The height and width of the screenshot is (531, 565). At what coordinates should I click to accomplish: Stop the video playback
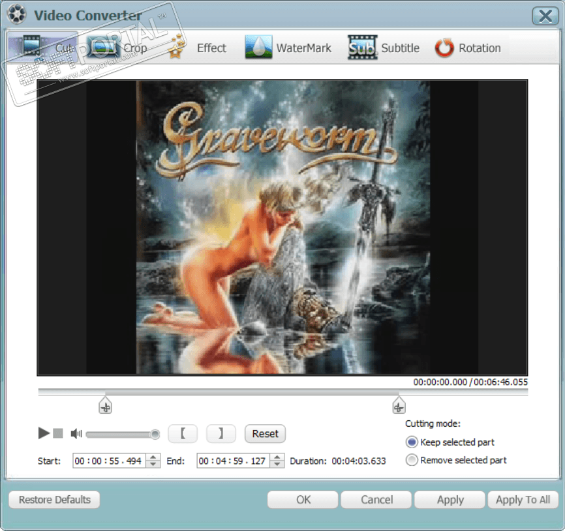[57, 433]
